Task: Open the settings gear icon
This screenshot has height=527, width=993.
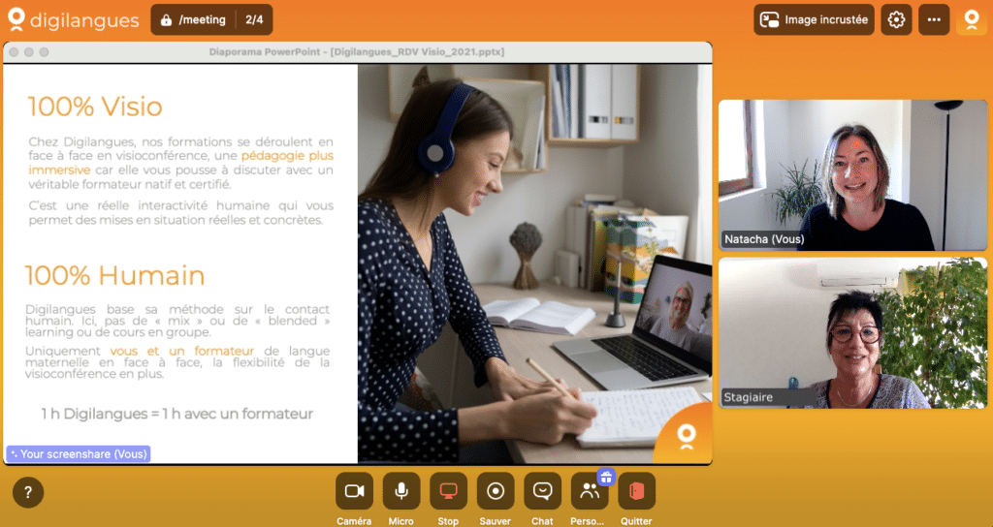Action: pos(896,19)
